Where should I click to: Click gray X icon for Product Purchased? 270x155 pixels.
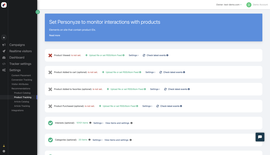coord(50,106)
